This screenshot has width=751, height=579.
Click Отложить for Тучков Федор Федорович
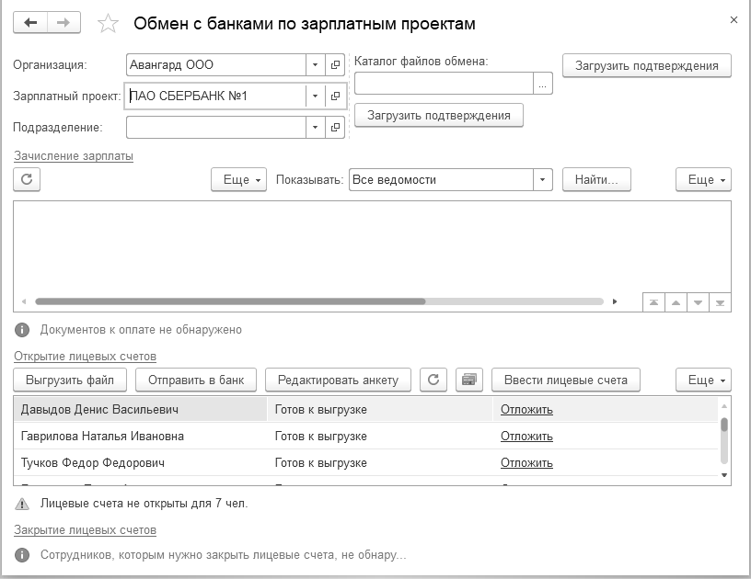(526, 463)
